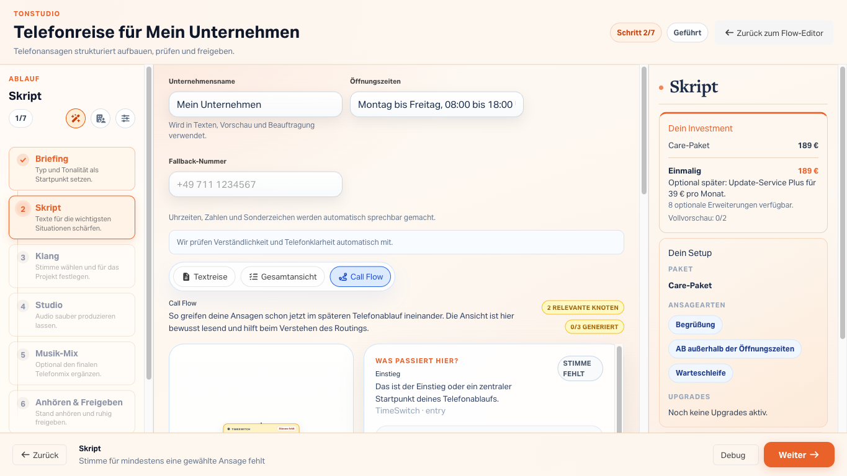847x476 pixels.
Task: Expand the Klang step in the sidebar
Action: point(71,266)
